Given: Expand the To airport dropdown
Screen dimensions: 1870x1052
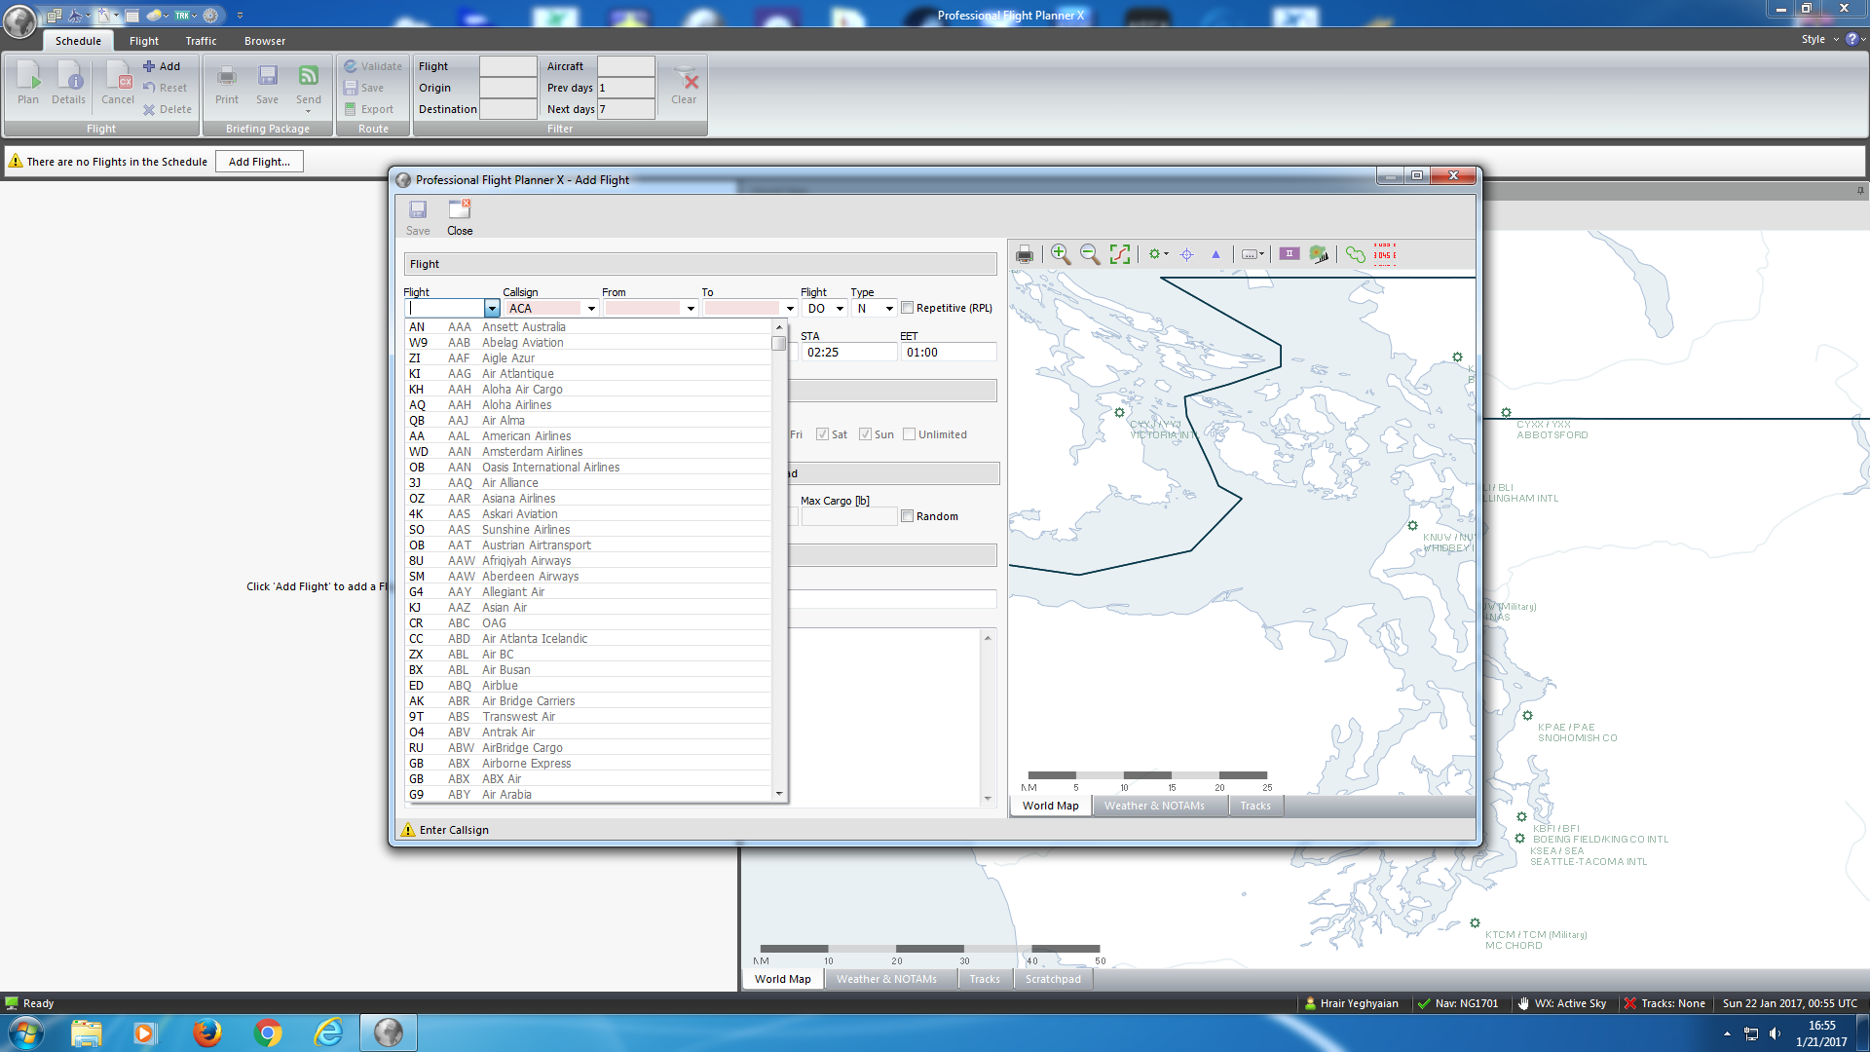Looking at the screenshot, I should click(x=790, y=309).
